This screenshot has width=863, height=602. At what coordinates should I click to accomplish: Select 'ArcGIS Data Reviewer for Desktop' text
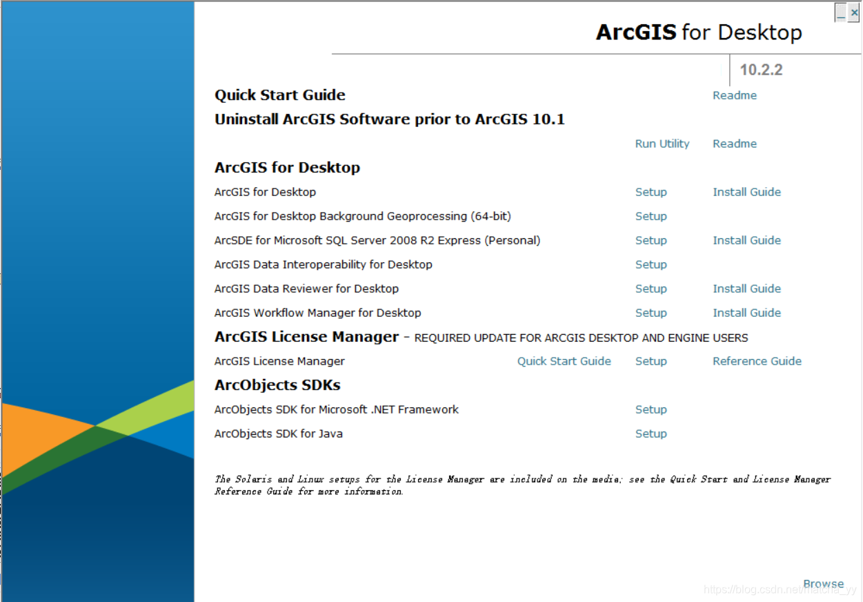tap(307, 289)
